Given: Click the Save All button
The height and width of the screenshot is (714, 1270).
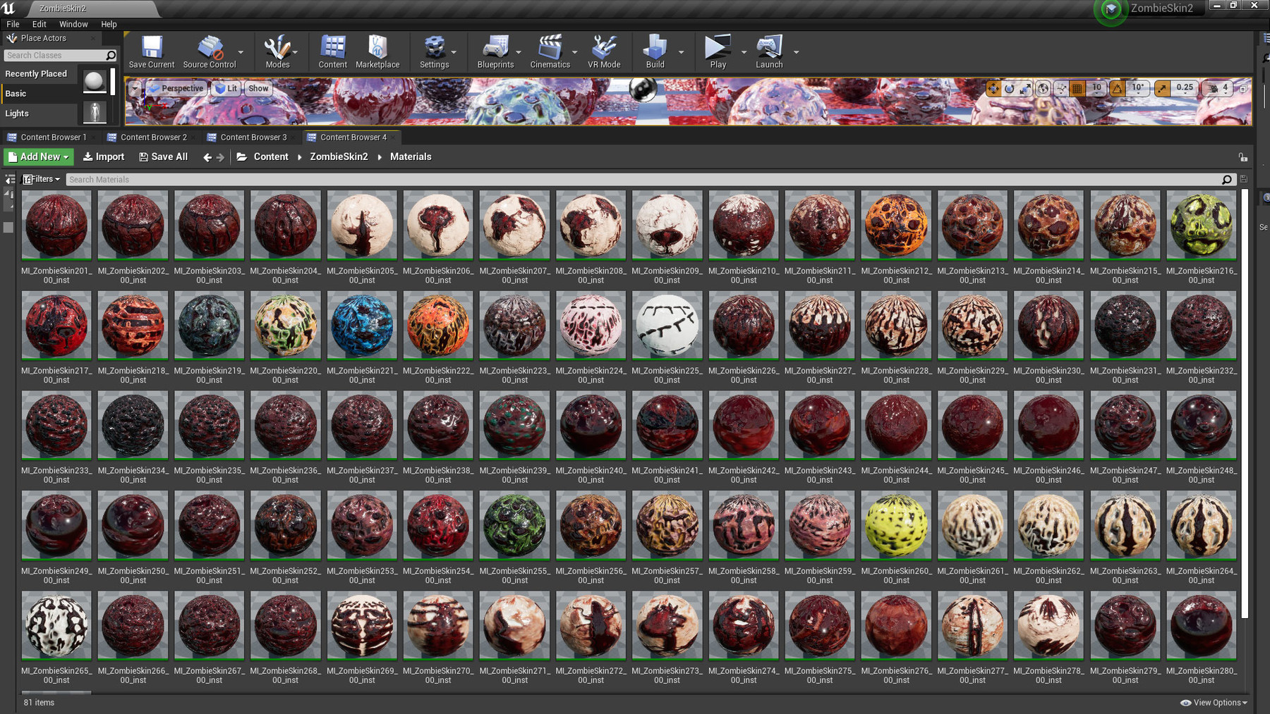Looking at the screenshot, I should click(164, 157).
